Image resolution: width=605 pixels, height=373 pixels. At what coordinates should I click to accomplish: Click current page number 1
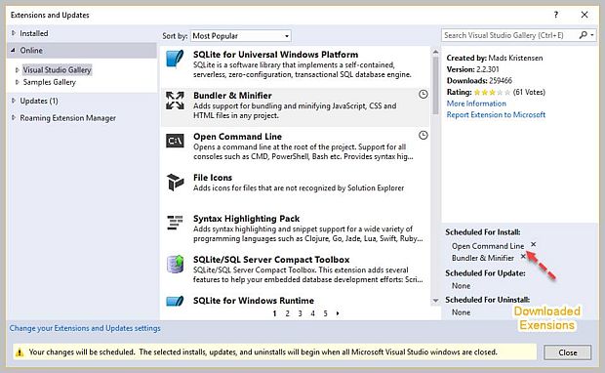(x=274, y=313)
